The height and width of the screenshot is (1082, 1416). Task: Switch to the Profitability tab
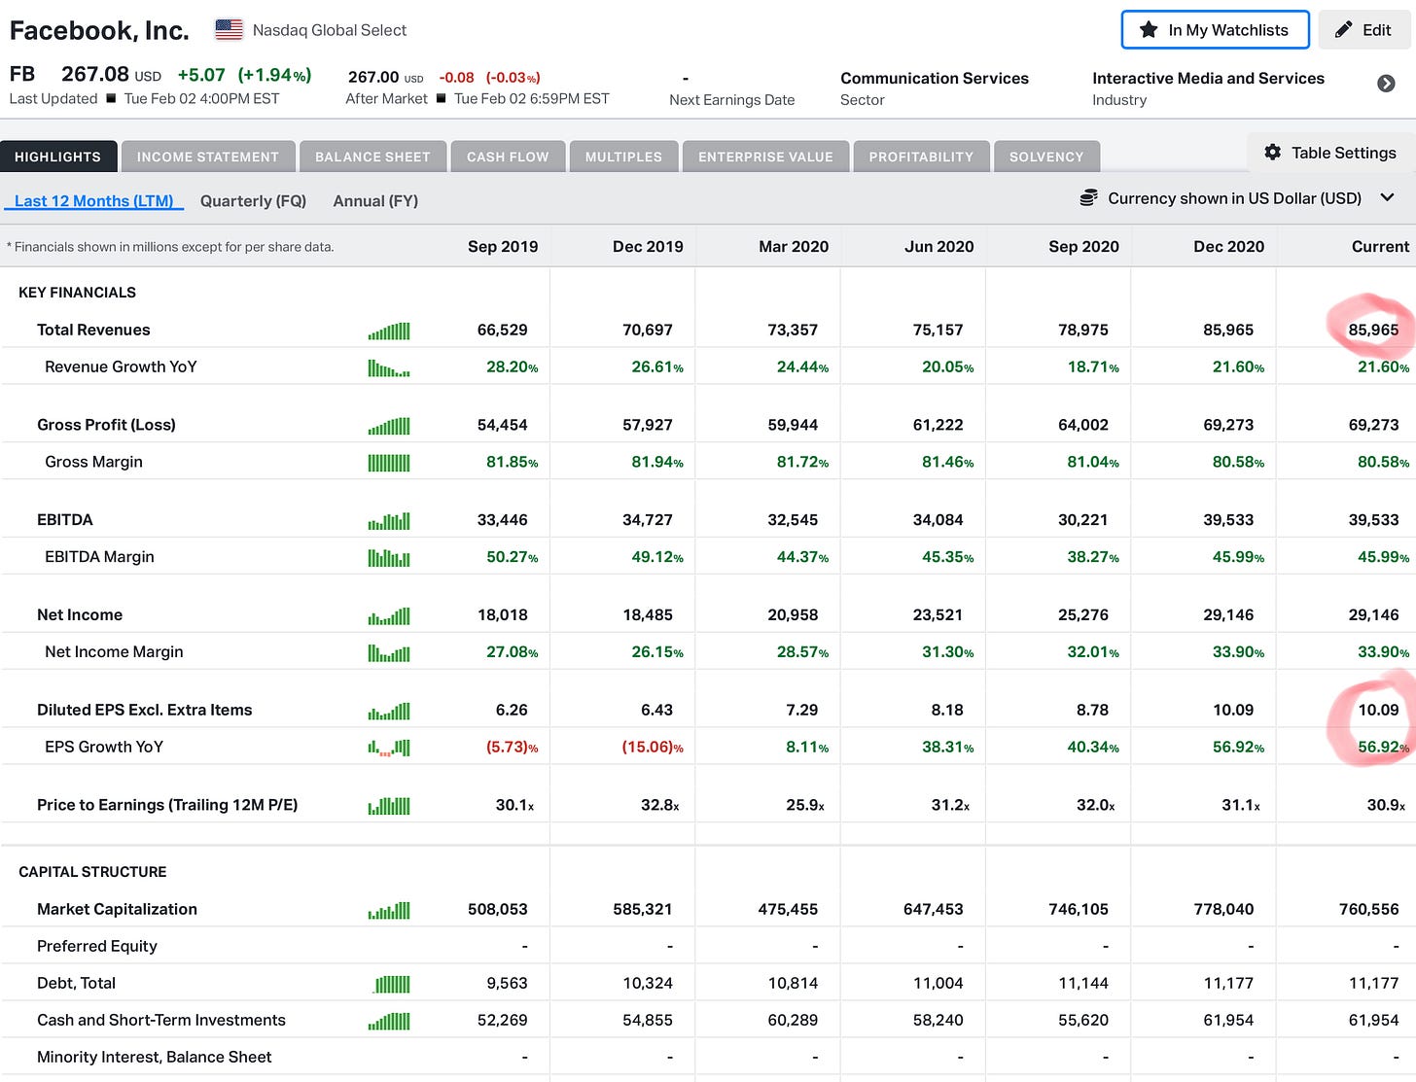[921, 157]
